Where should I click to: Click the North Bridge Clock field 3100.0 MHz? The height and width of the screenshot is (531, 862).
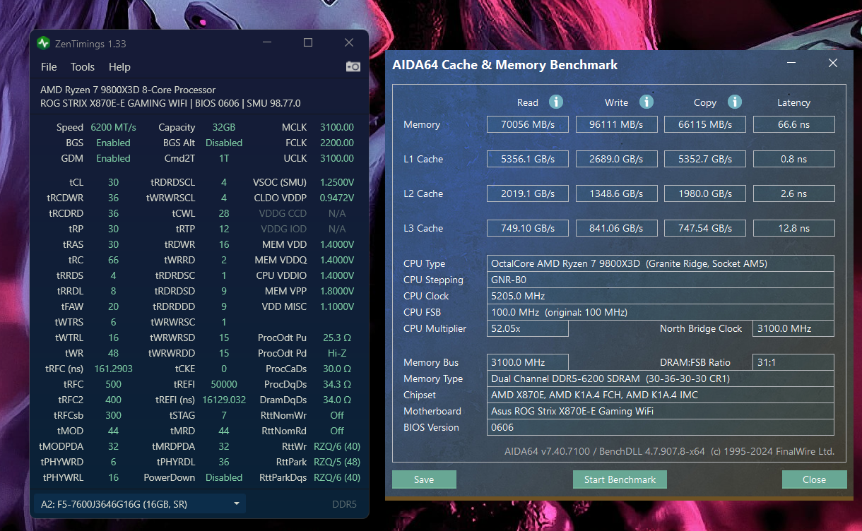coord(793,328)
